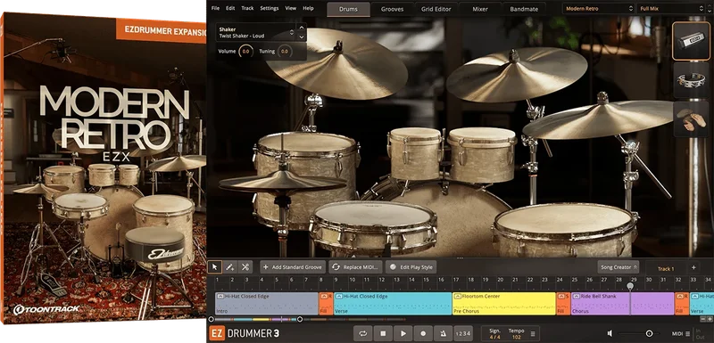The height and width of the screenshot is (343, 714).
Task: Toggle the 1234 count-in button
Action: 462,333
